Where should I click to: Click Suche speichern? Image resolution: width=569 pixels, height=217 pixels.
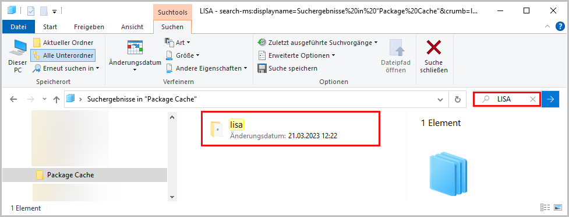click(287, 68)
